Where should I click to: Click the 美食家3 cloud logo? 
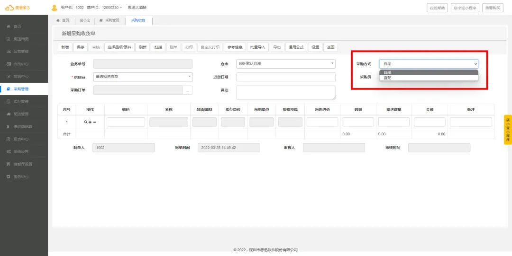click(x=18, y=8)
